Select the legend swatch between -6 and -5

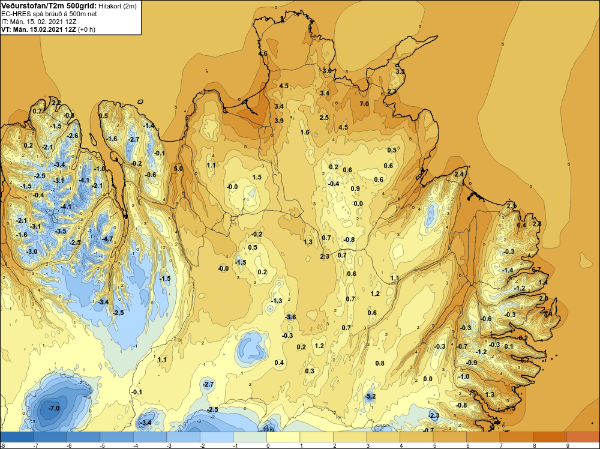click(x=83, y=437)
